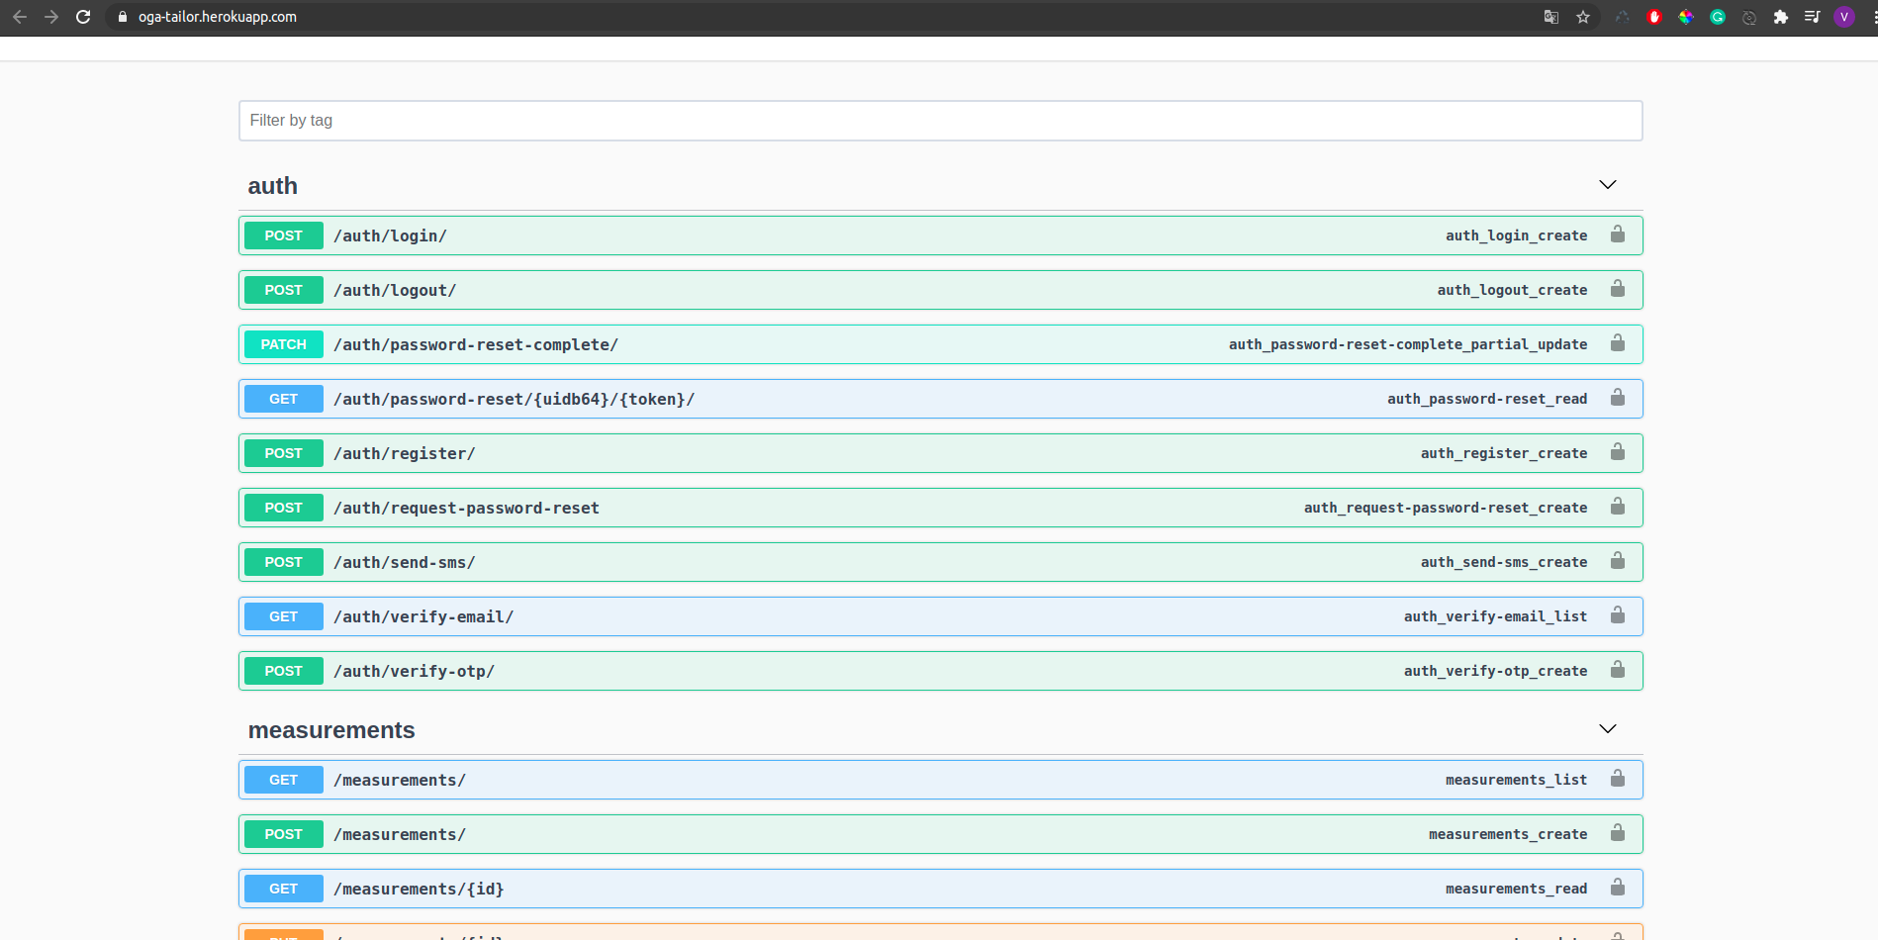
Task: Click lock icon on auth_request-password-reset_create
Action: (1618, 507)
